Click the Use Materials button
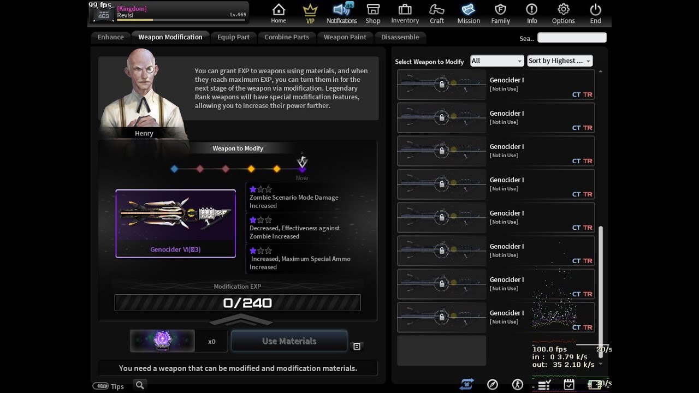Viewport: 699px width, 393px height. [289, 341]
